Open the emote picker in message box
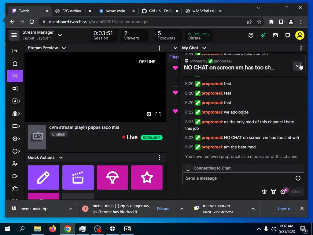This screenshot has width=313, height=235. click(x=298, y=178)
